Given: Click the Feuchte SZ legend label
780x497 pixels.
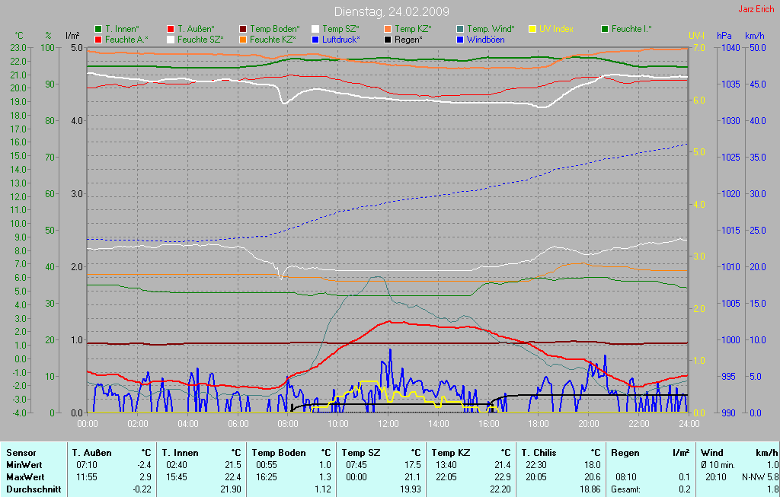Looking at the screenshot, I should click(200, 39).
